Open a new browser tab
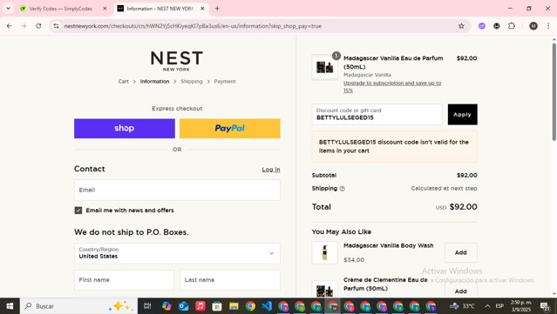Image resolution: width=557 pixels, height=314 pixels. 217,9
